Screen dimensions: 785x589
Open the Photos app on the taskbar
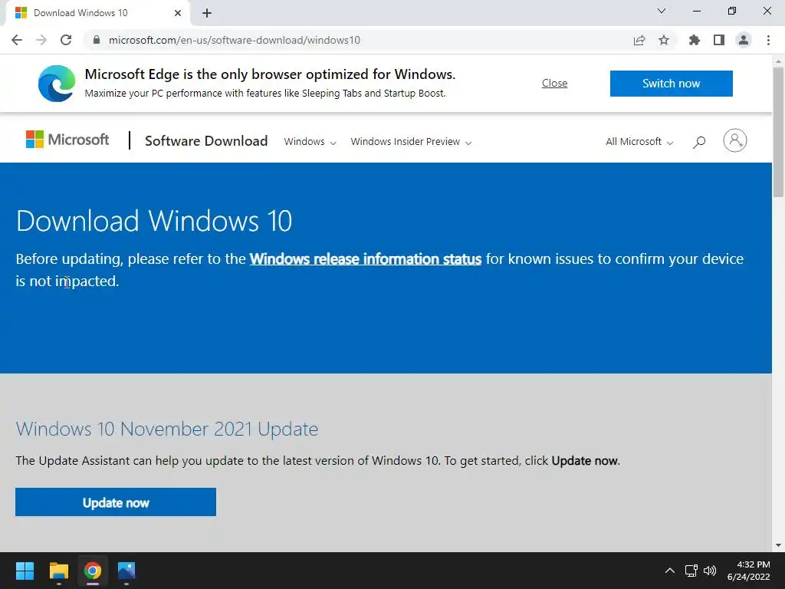click(x=126, y=571)
